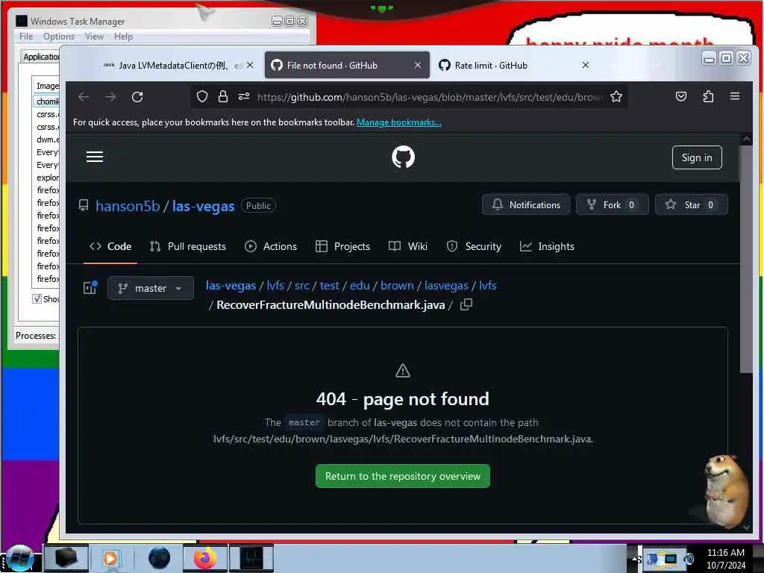The image size is (764, 573).
Task: Click the Firefox forward arrow
Action: pyautogui.click(x=110, y=97)
